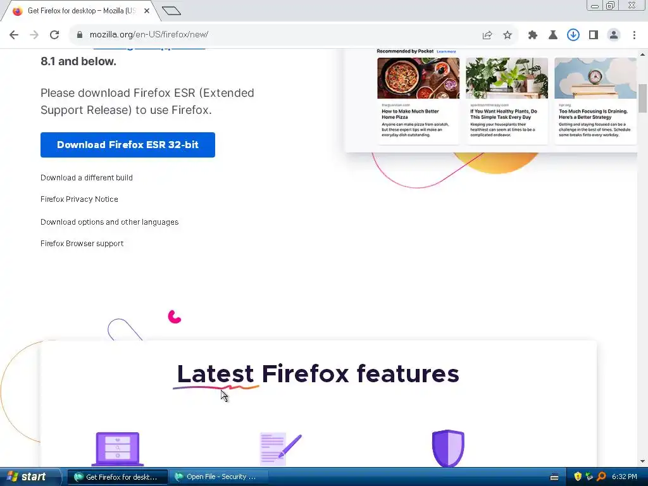Click the purple shield feature icon
Image resolution: width=648 pixels, height=486 pixels.
coord(448,449)
